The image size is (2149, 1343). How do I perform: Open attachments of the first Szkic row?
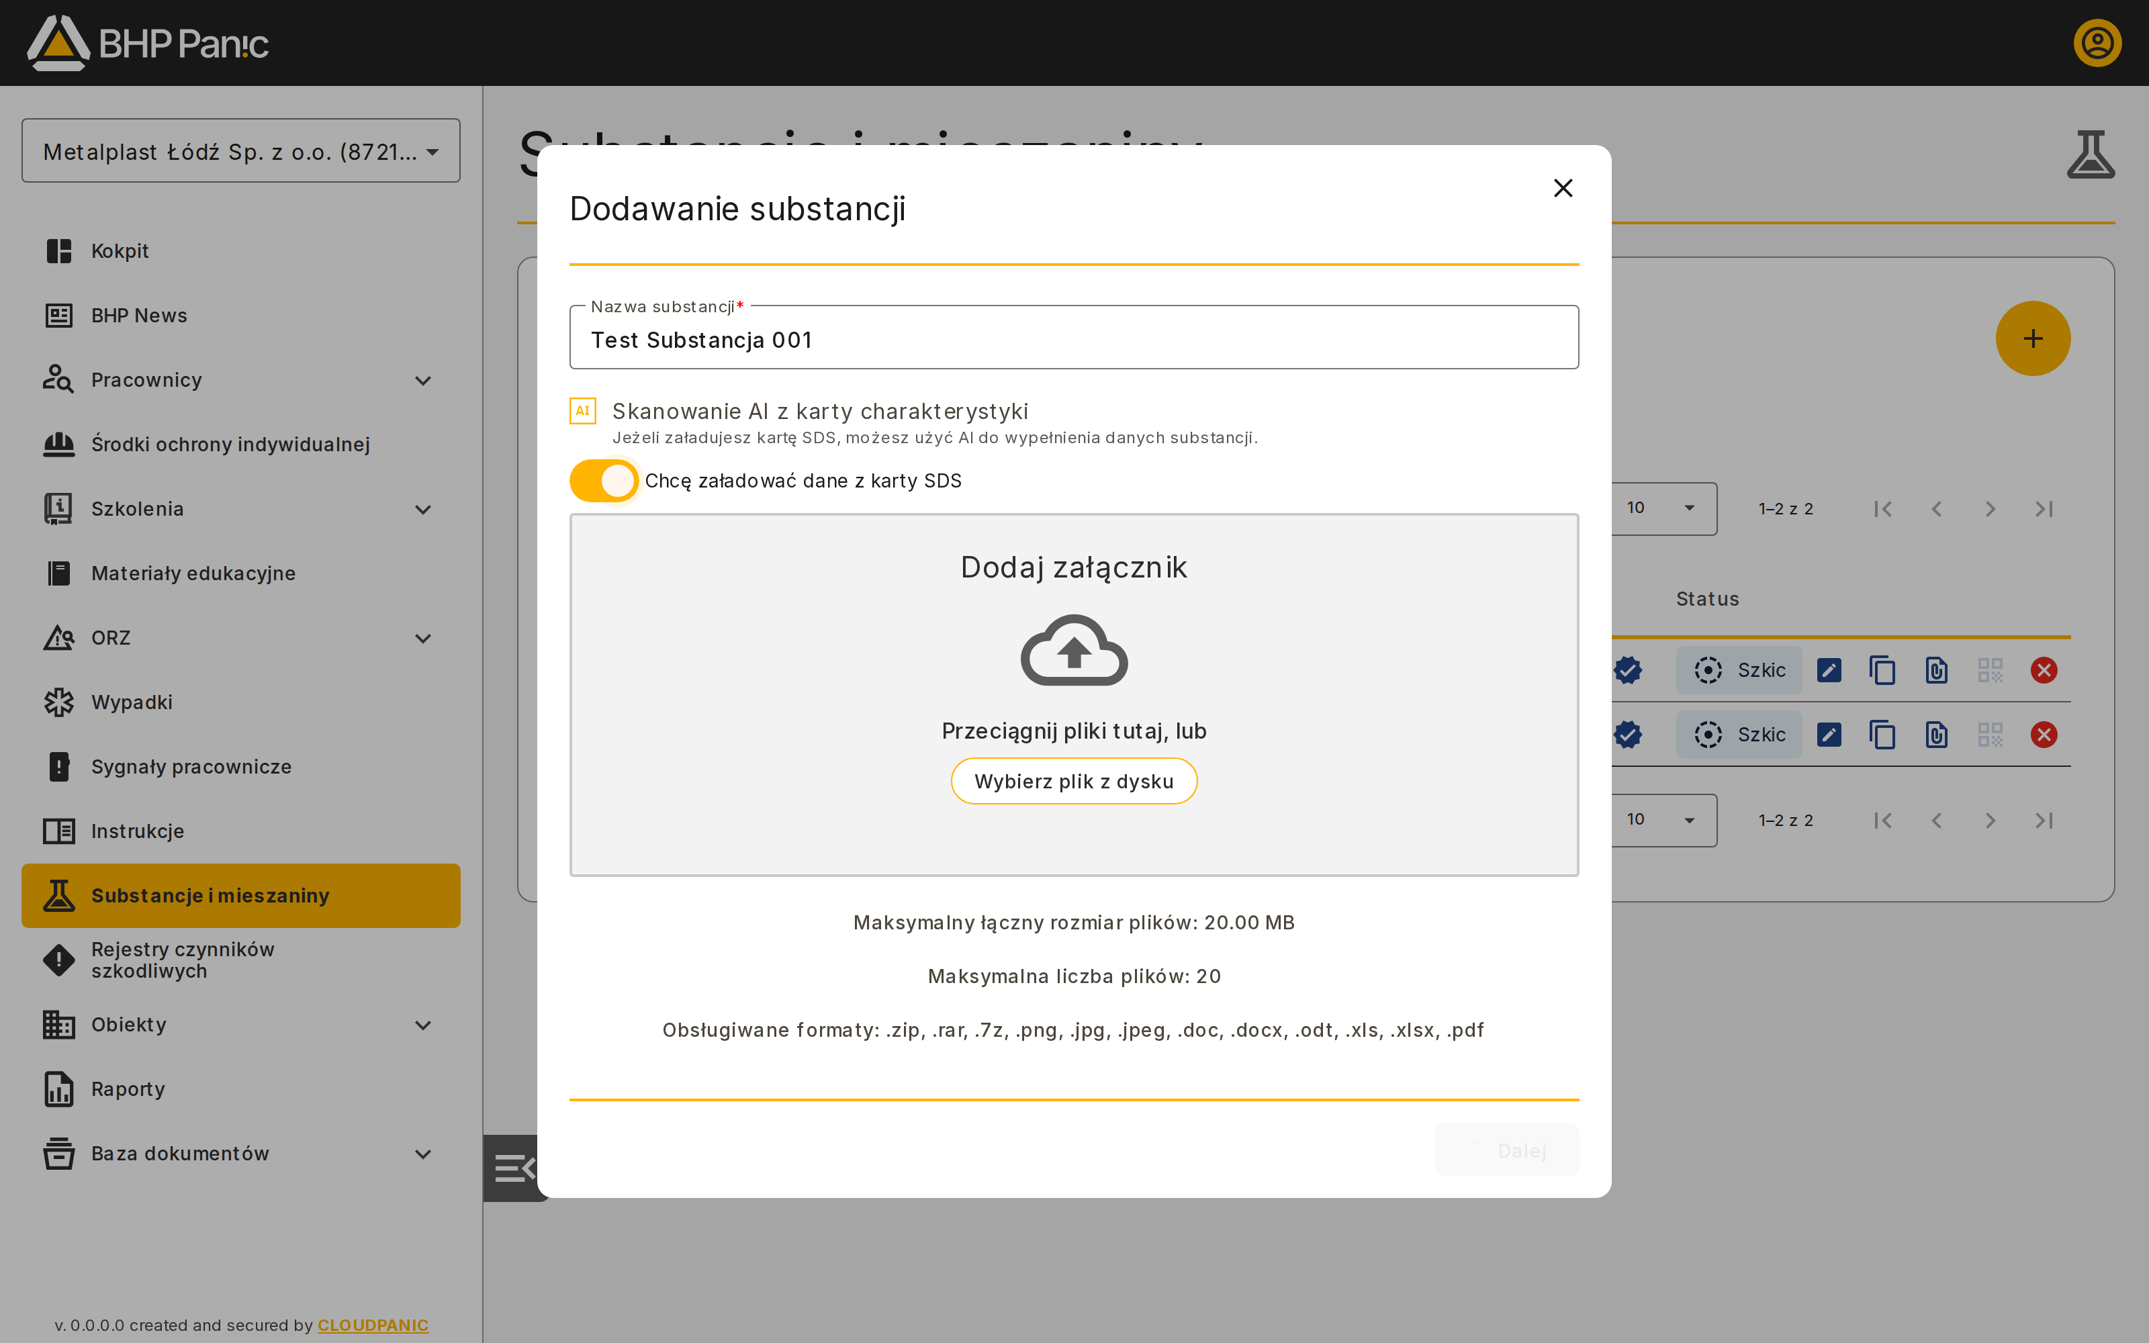[1936, 669]
